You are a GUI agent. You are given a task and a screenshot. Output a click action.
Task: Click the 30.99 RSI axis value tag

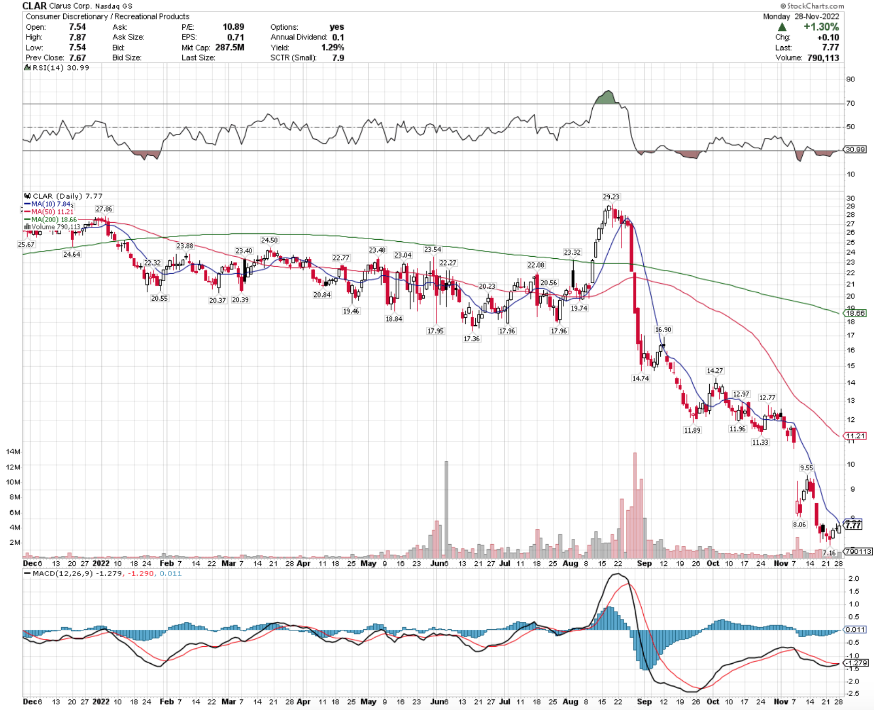(x=855, y=149)
